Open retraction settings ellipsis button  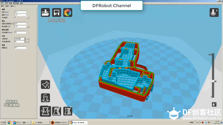pyautogui.click(x=28, y=17)
